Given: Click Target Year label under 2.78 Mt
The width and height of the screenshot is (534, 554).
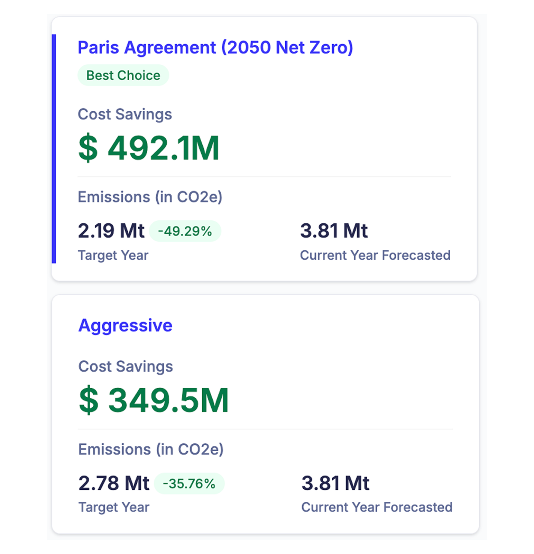Looking at the screenshot, I should 114,507.
